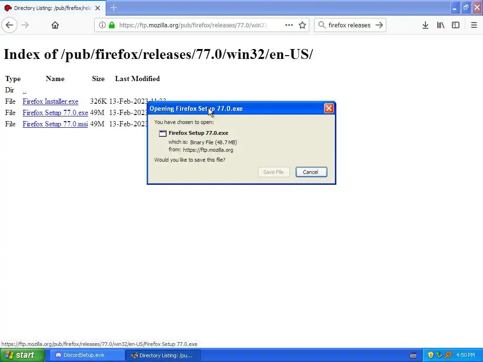Click the Dir type cell
The width and height of the screenshot is (483, 362).
click(x=9, y=90)
